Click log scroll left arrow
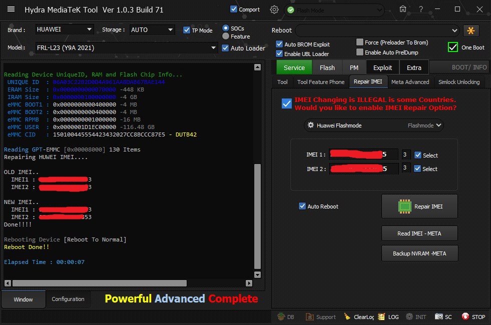Image resolution: width=491 pixels, height=325 pixels. coord(8,283)
